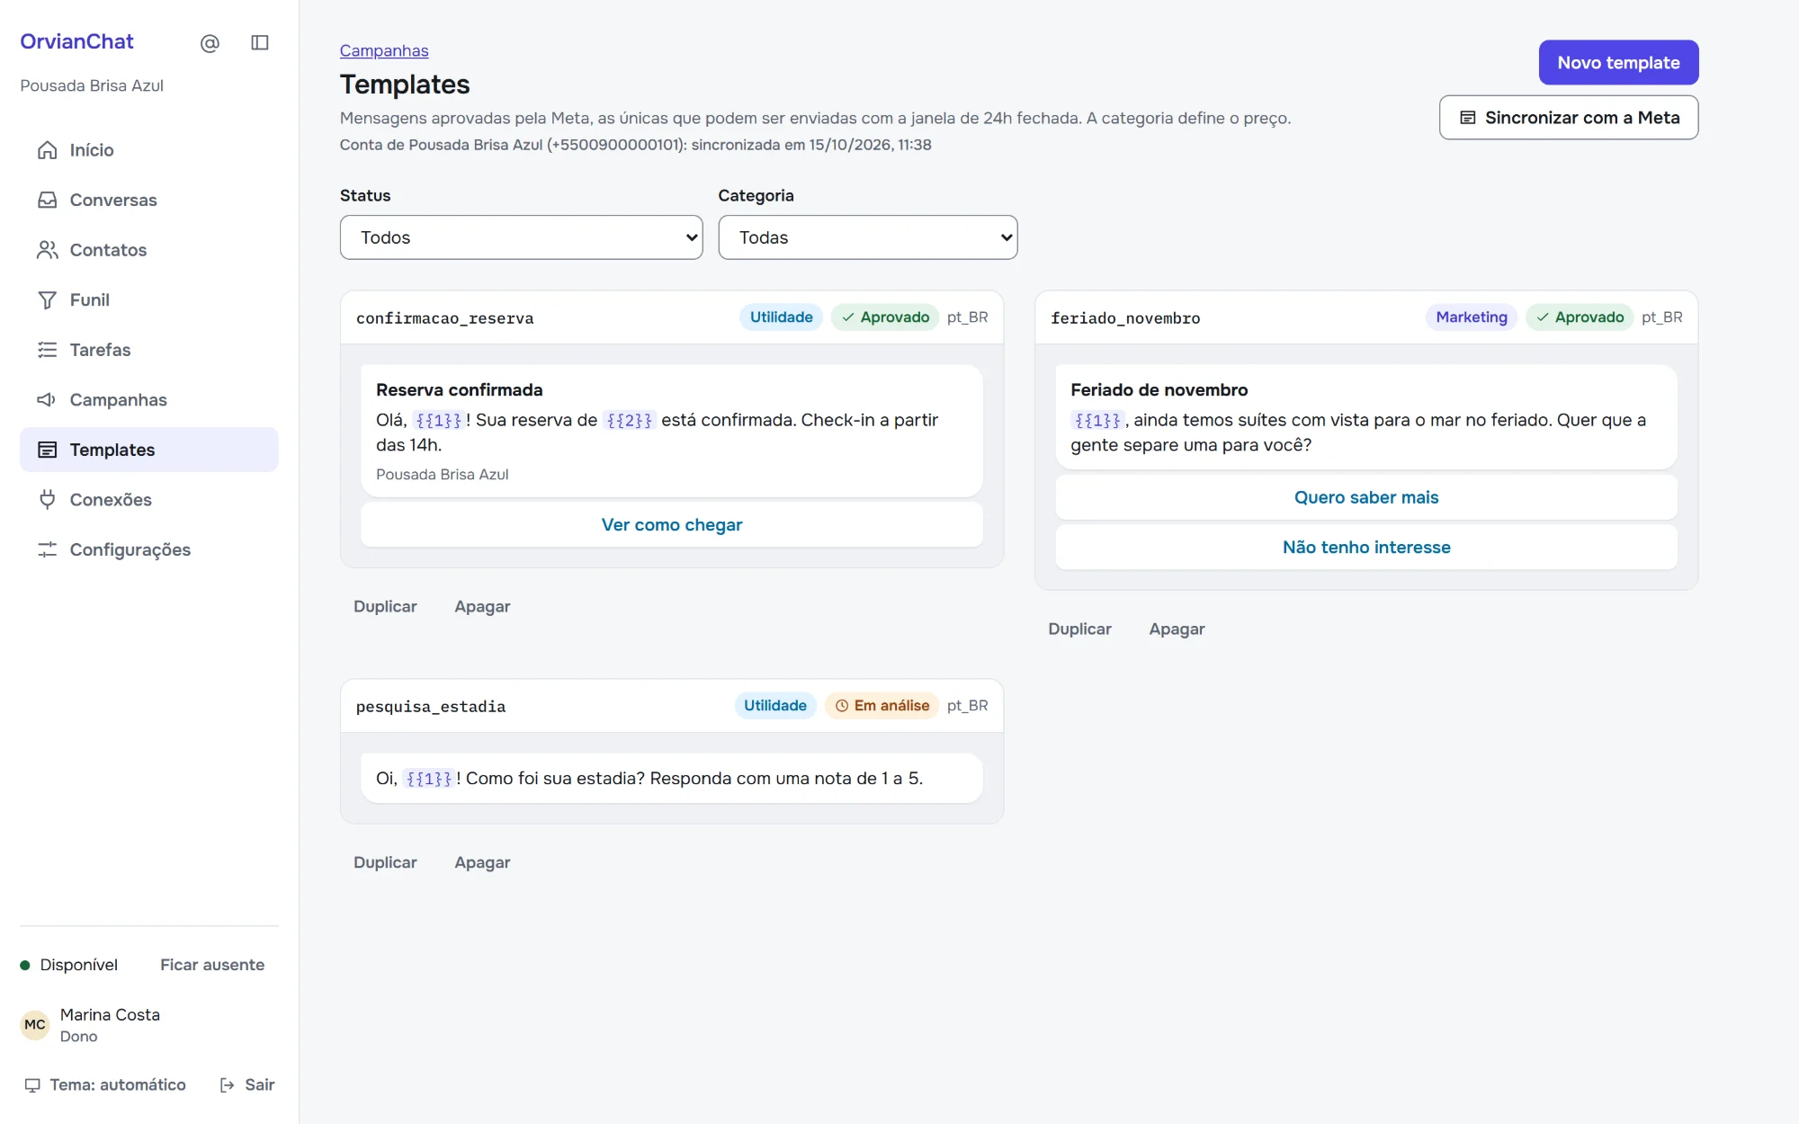Duplicate the feriado_novembro template
Image resolution: width=1799 pixels, height=1124 pixels.
[x=1079, y=629]
